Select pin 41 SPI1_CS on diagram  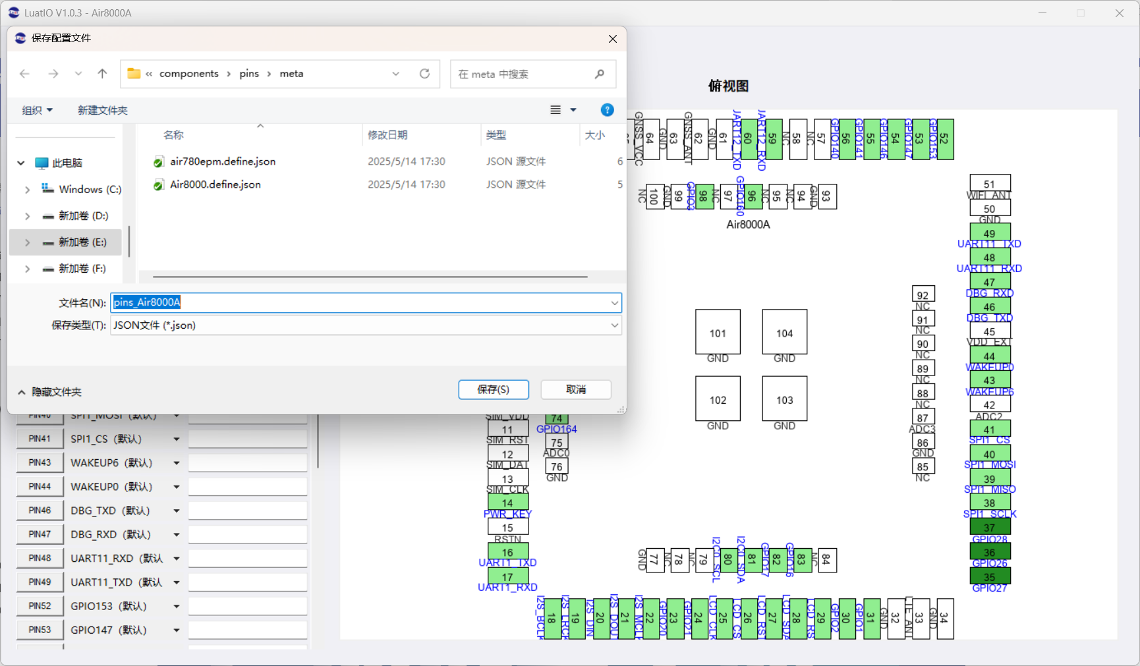(990, 429)
